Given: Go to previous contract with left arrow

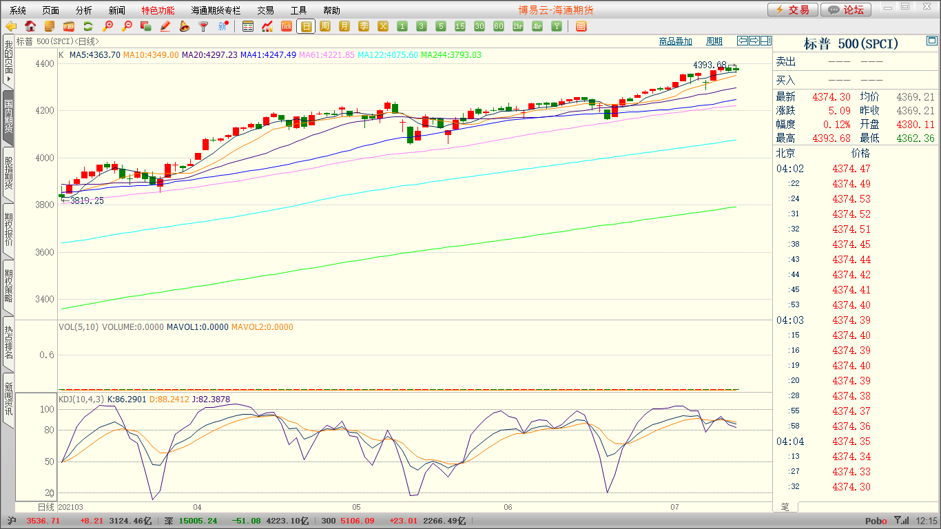Looking at the screenshot, I should coord(743,41).
